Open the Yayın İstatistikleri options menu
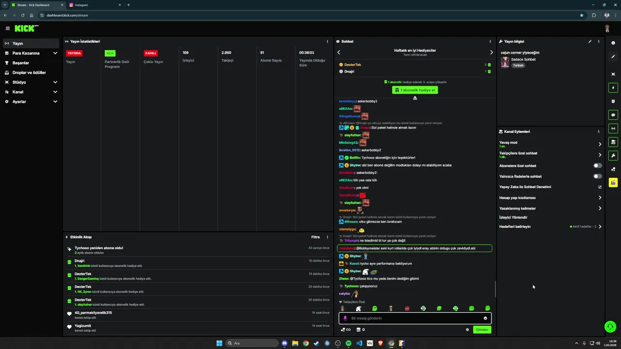 click(327, 42)
